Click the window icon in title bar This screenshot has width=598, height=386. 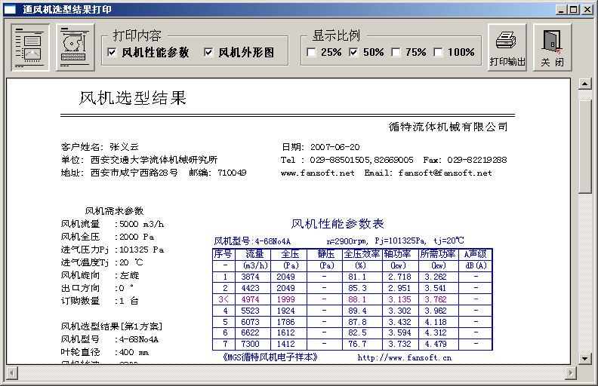tap(11, 9)
